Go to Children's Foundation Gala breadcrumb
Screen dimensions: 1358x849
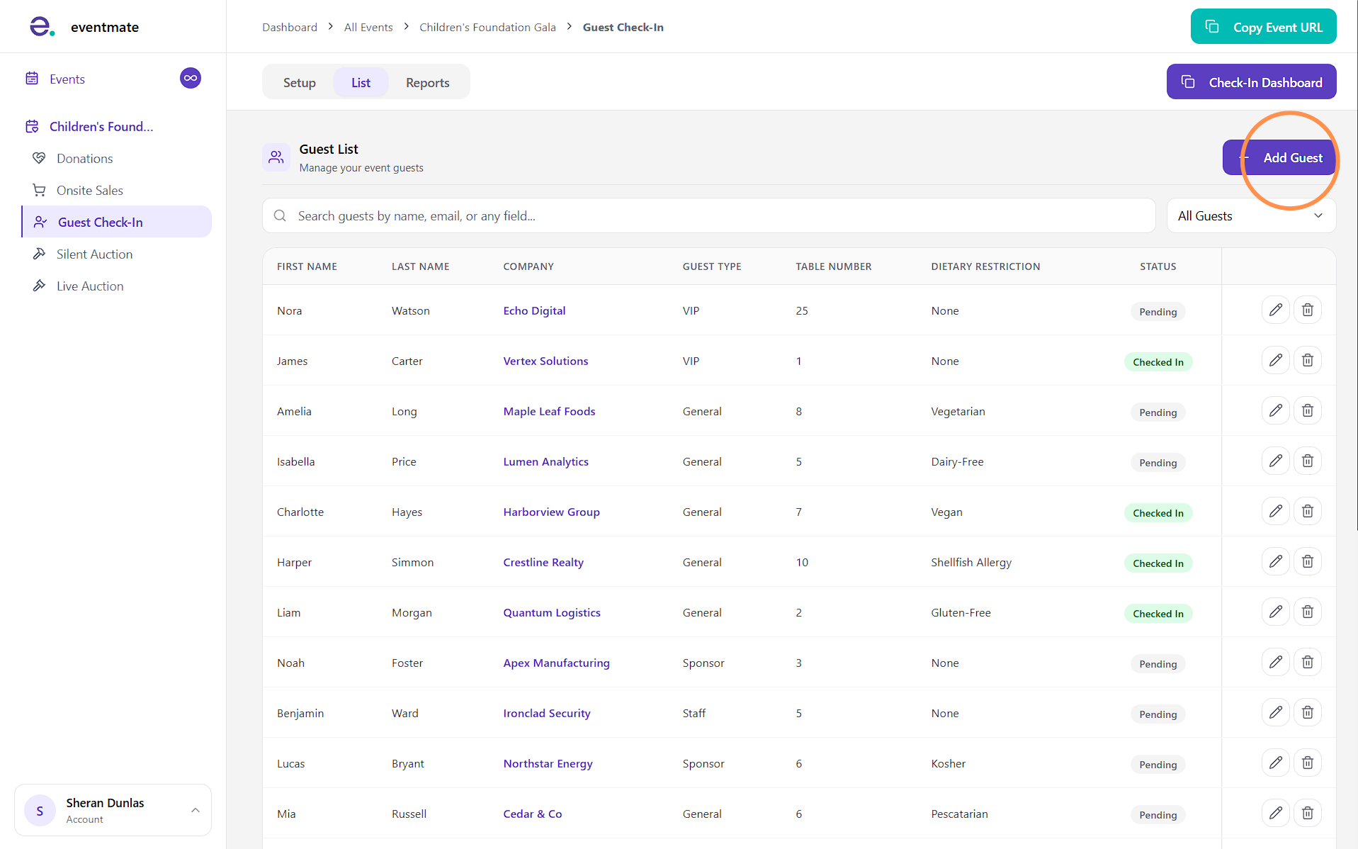(x=487, y=27)
